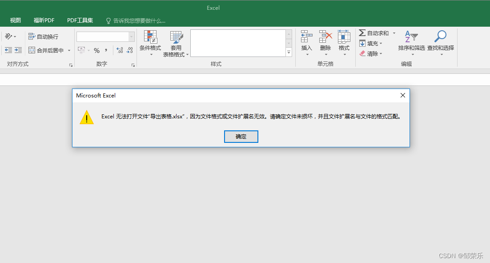
Task: Click AutoSum (自动求和)
Action: coord(374,33)
